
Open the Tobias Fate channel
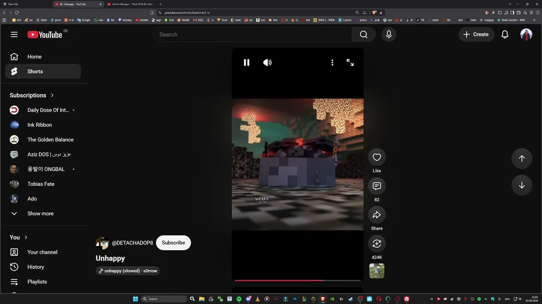click(43, 184)
